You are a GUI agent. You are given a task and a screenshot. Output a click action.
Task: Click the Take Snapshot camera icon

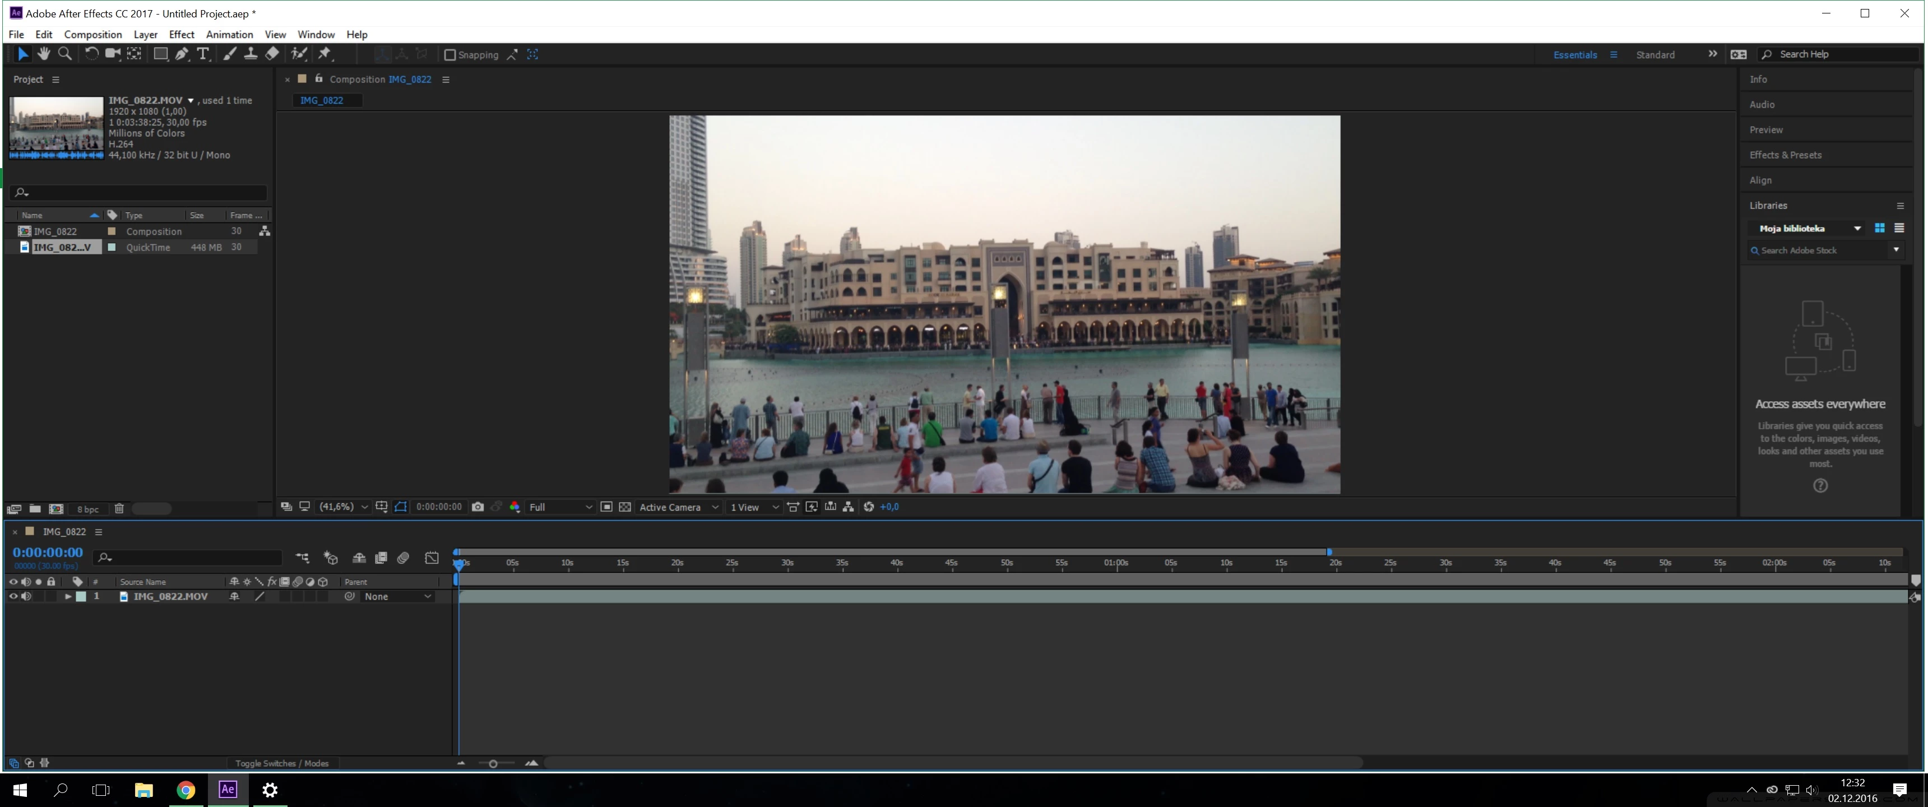tap(478, 507)
